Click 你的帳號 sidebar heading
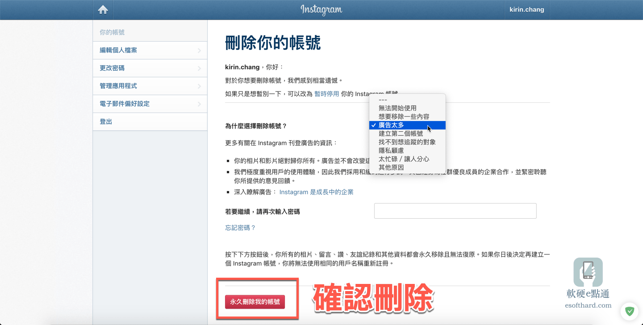This screenshot has height=325, width=643. coord(112,33)
